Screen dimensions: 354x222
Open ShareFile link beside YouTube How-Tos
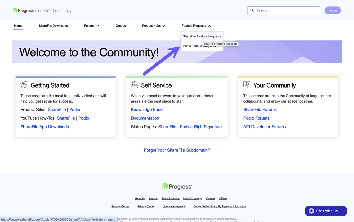pos(66,118)
